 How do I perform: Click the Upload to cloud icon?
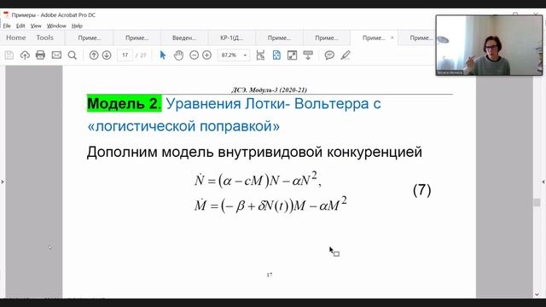[25, 55]
